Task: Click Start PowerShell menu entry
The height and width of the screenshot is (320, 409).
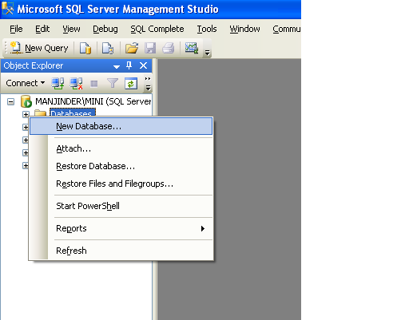Action: 121,206
